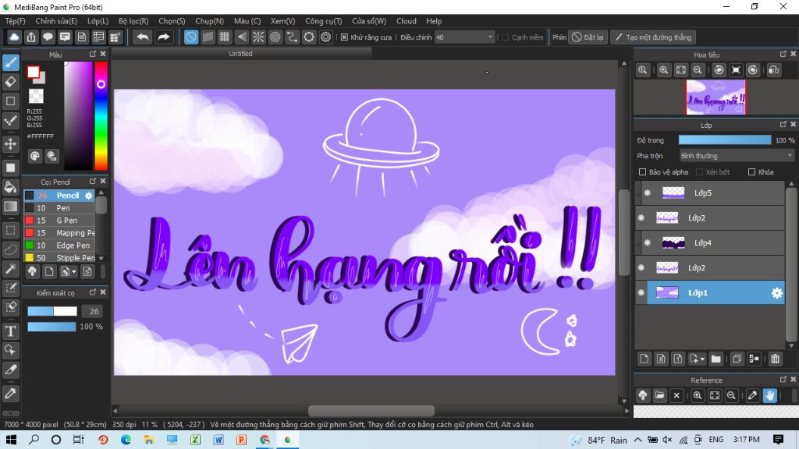The image size is (799, 449).
Task: Show hidden system tray icons
Action: [x=638, y=440]
